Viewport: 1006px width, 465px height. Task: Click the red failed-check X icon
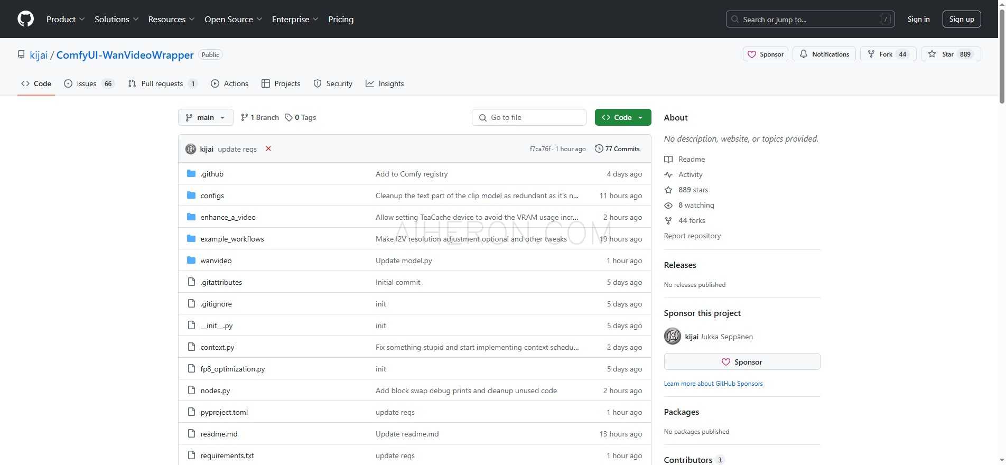[268, 148]
